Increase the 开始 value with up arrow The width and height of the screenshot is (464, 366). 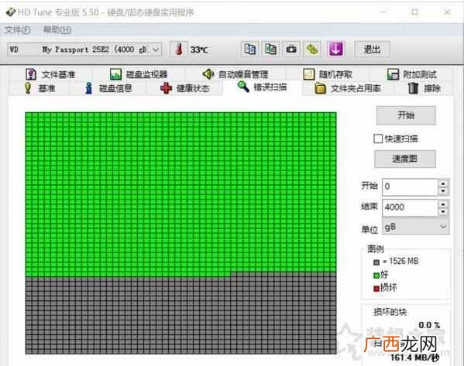click(443, 183)
